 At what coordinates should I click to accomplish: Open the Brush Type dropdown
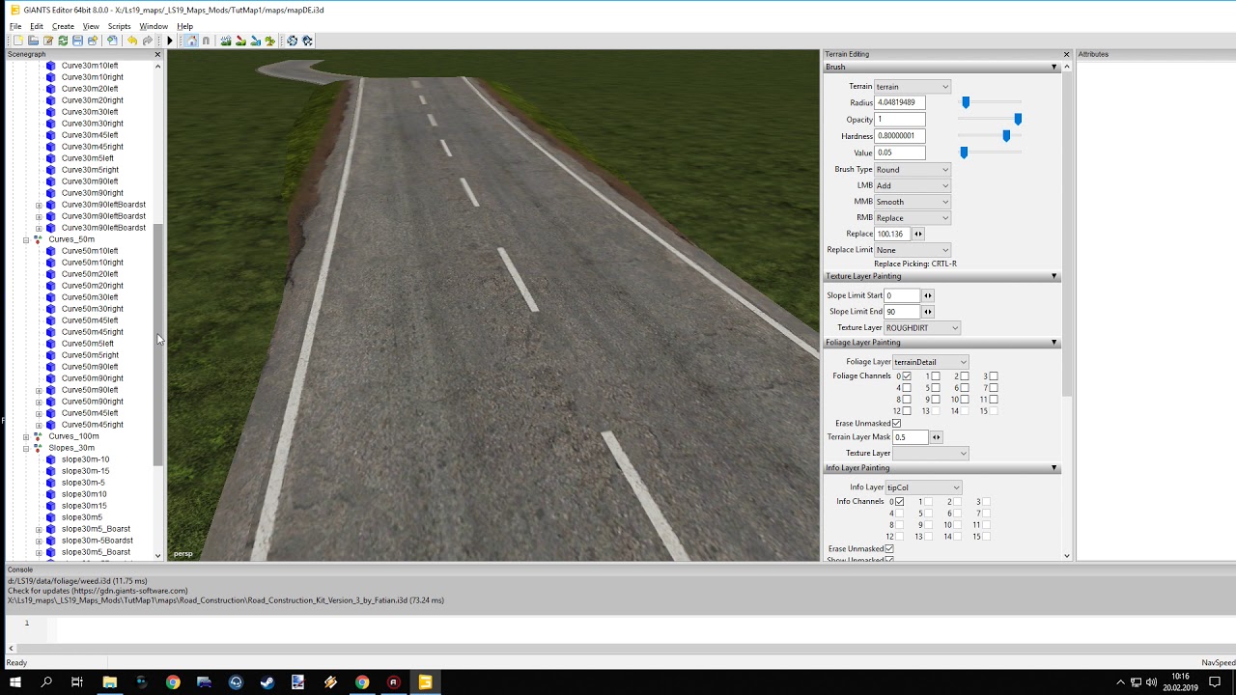click(913, 169)
